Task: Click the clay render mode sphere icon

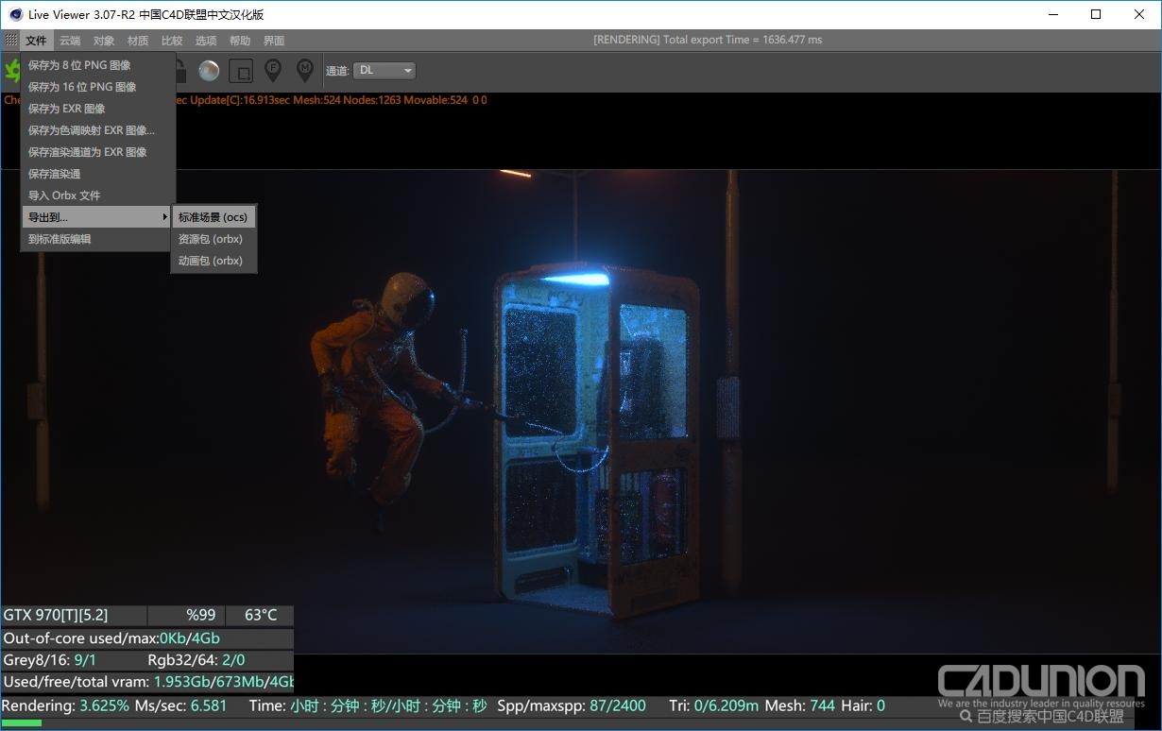Action: [209, 71]
